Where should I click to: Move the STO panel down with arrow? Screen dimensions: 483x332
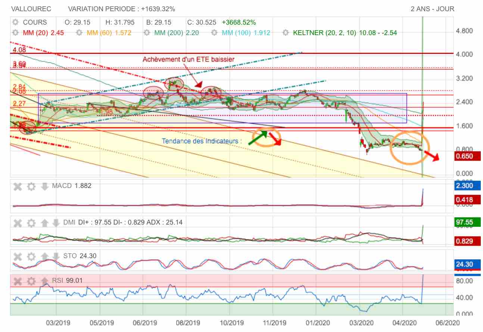(x=56, y=256)
